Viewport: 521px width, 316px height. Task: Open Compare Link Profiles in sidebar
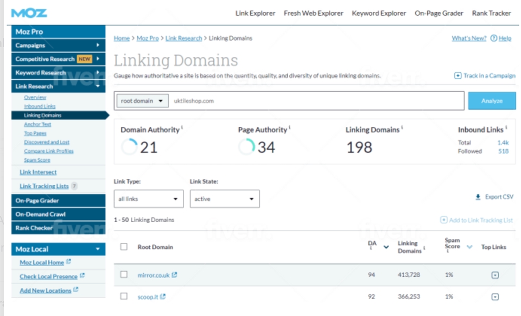pos(48,151)
